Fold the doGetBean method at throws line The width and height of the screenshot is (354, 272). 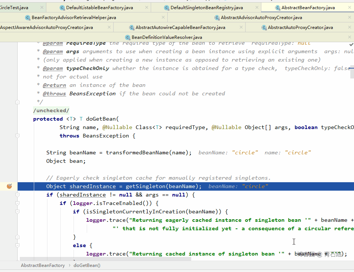click(x=17, y=136)
